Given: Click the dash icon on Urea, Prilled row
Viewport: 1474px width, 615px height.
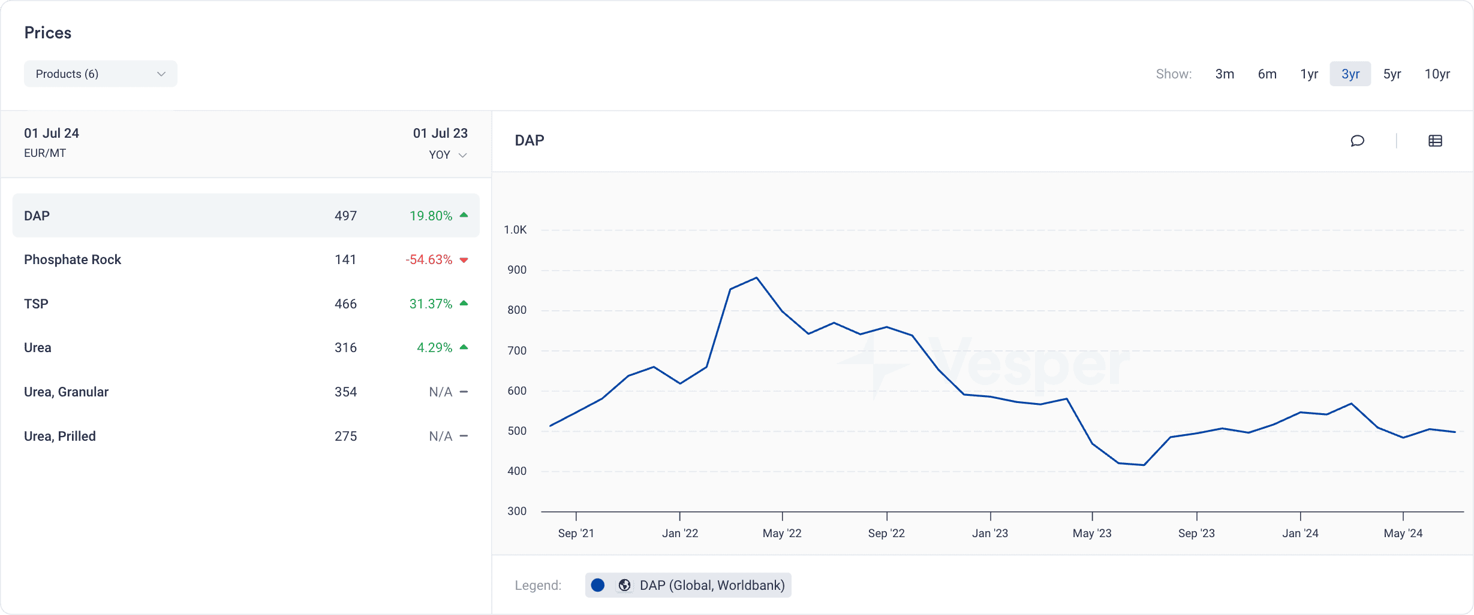Looking at the screenshot, I should [x=464, y=436].
